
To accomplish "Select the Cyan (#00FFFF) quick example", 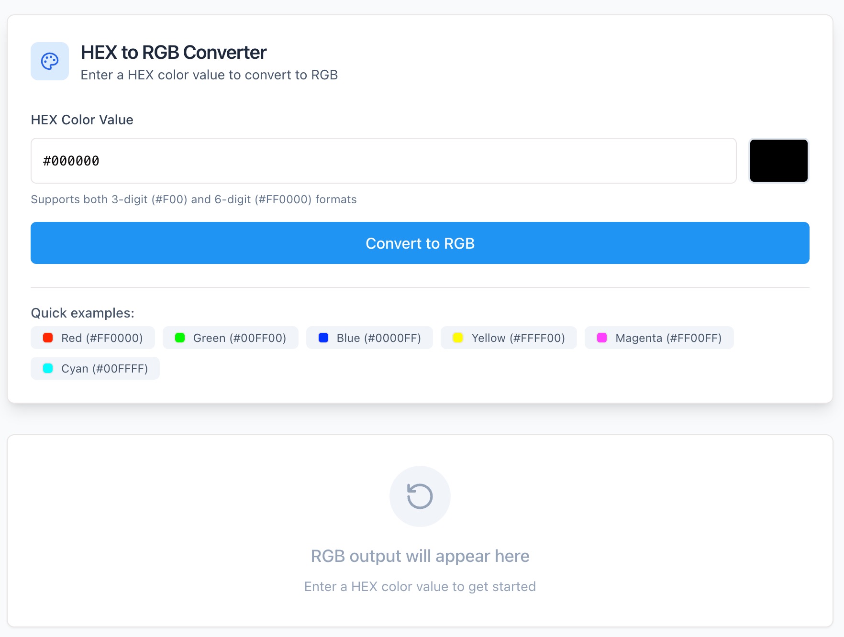I will (x=95, y=368).
